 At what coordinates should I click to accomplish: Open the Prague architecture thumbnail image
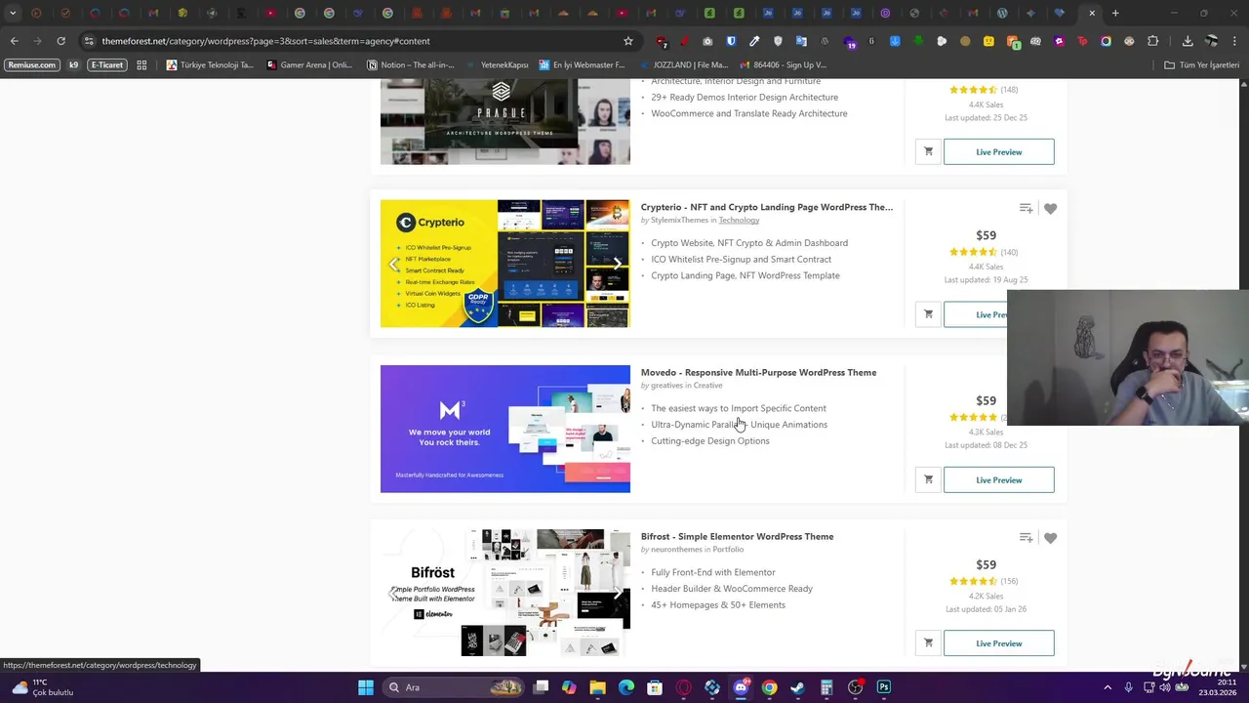click(505, 122)
